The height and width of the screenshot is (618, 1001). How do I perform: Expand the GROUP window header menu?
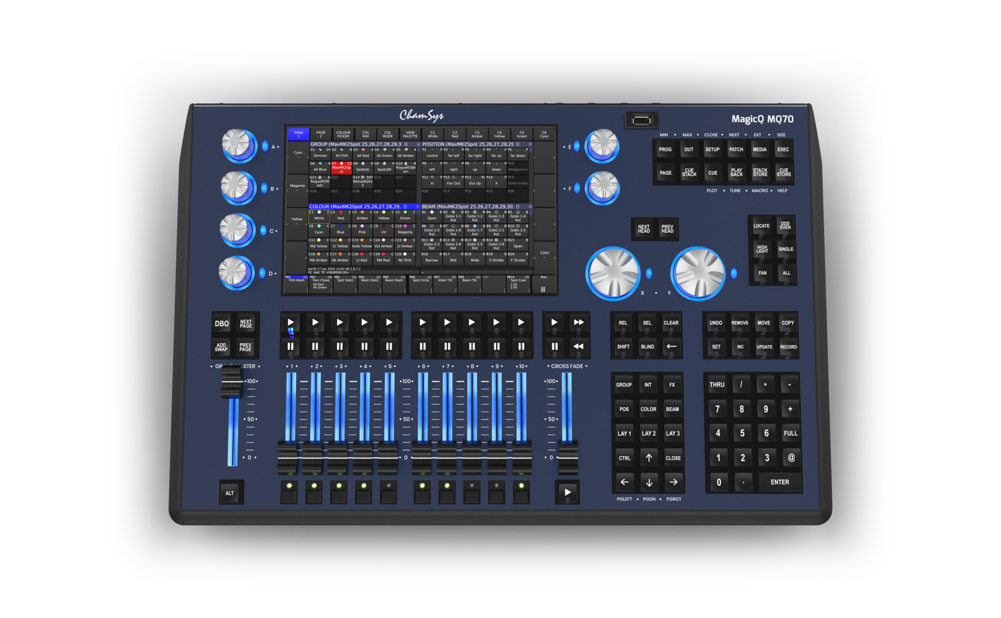406,144
